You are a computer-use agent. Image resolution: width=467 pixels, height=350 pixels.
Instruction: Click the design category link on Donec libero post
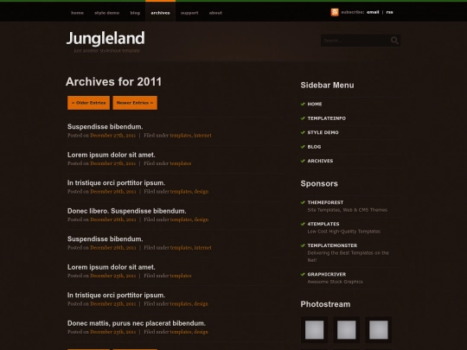tap(202, 220)
